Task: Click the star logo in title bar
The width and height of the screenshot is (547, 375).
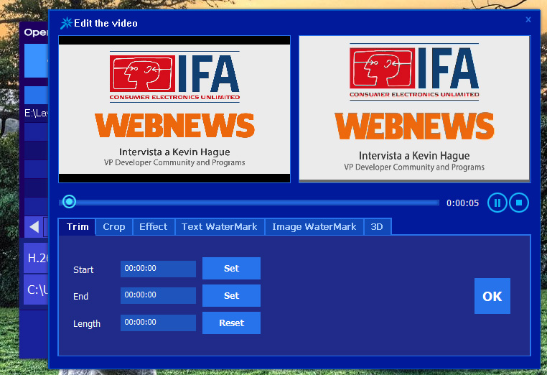Action: pyautogui.click(x=66, y=23)
